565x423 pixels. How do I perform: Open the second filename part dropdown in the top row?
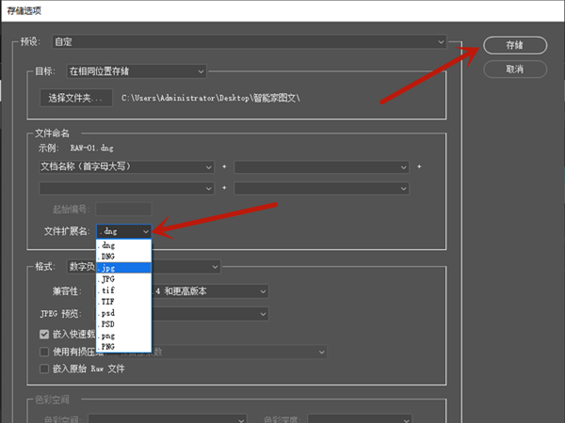322,166
